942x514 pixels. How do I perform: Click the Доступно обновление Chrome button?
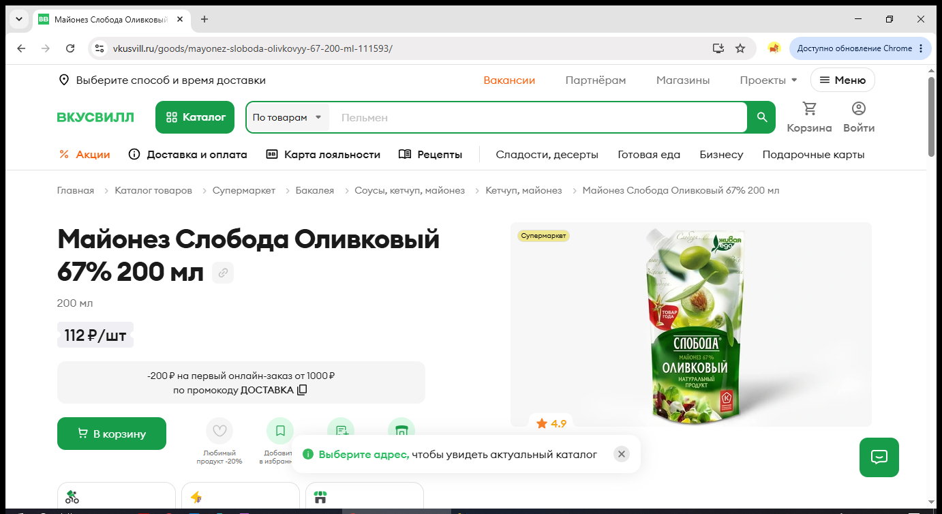[860, 48]
